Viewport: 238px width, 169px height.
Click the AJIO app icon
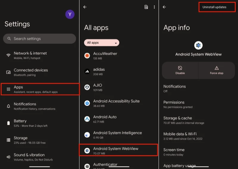87,87
